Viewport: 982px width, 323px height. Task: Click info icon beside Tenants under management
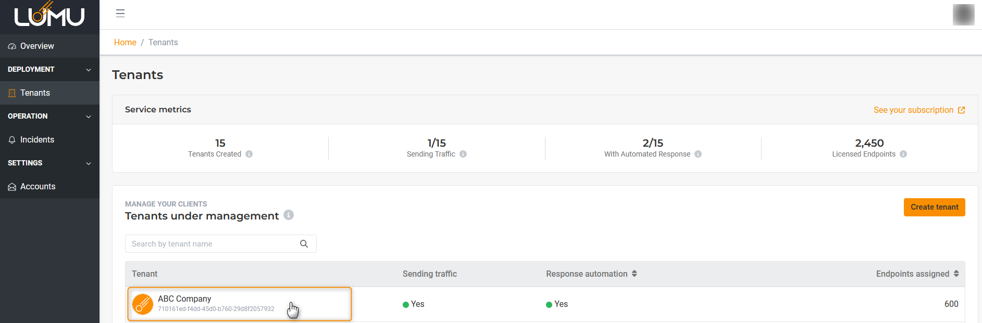tap(289, 215)
